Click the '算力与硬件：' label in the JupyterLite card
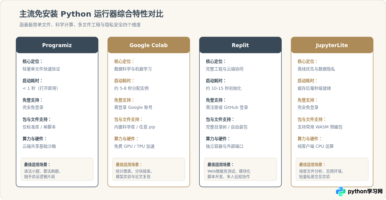The image size is (386, 200). pyautogui.click(x=310, y=139)
